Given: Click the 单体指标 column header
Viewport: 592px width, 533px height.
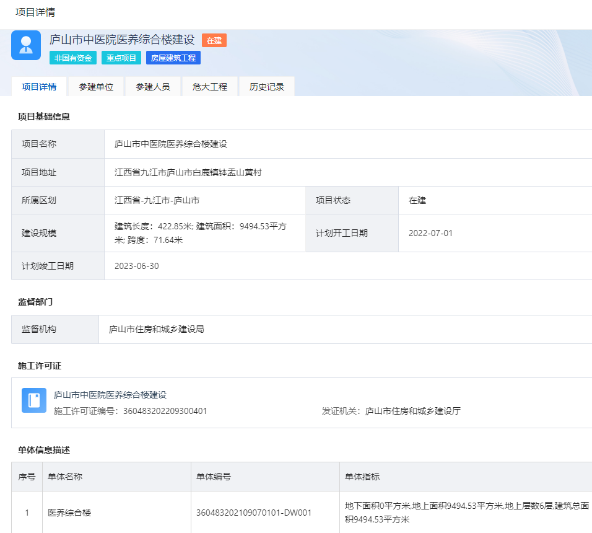Looking at the screenshot, I should click(x=363, y=477).
